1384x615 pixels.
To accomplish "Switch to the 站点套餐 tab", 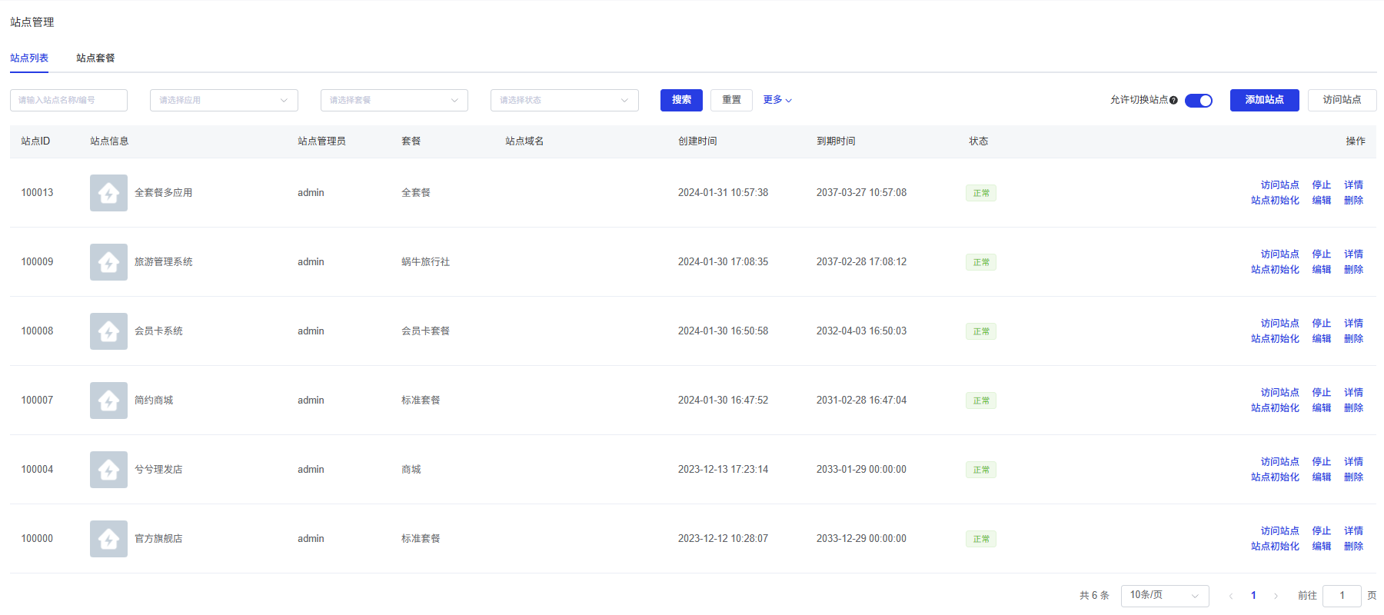I will click(95, 58).
